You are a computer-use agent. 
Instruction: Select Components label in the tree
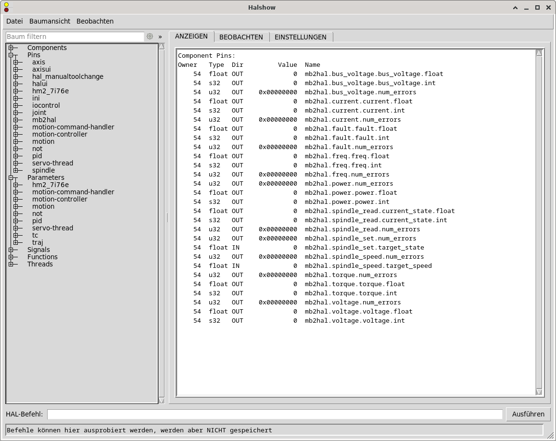(x=47, y=48)
